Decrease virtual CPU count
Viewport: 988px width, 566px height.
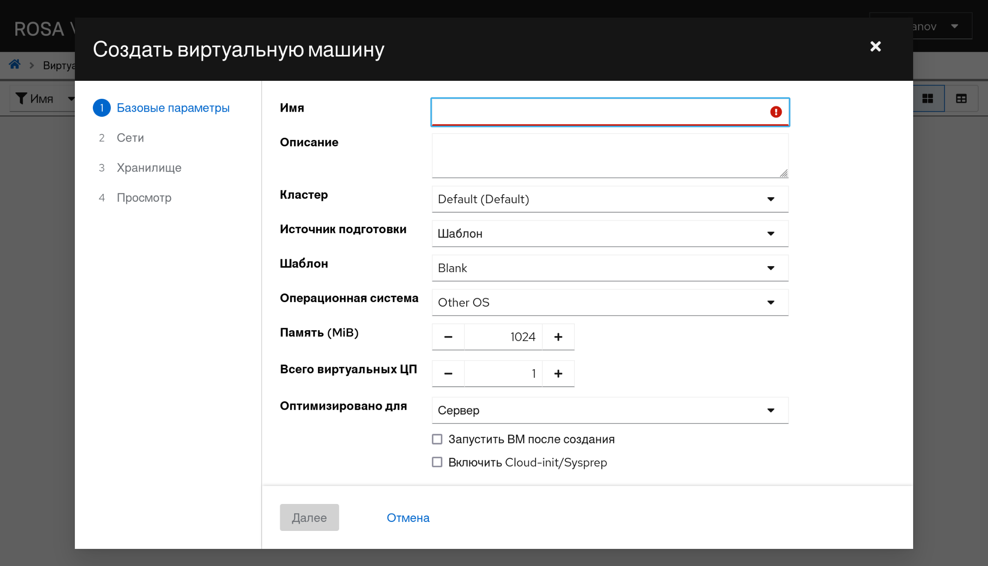click(x=448, y=374)
